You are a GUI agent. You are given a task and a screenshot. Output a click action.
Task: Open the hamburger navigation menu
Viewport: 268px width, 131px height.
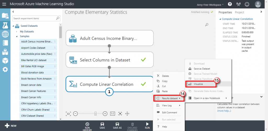coord(4,4)
